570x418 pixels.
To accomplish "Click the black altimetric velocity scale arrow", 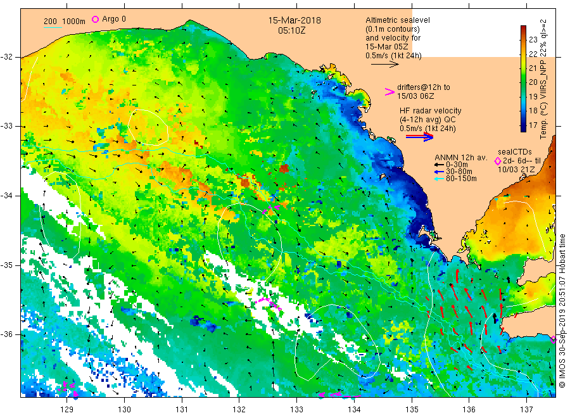I will coord(385,65).
